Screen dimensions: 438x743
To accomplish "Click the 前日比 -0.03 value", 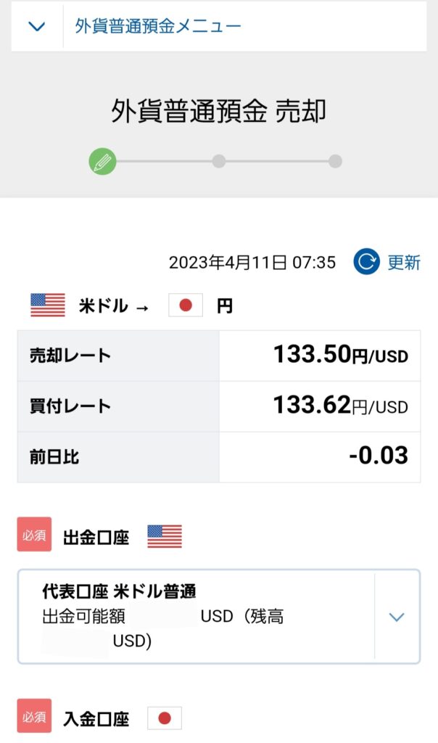I will click(379, 456).
